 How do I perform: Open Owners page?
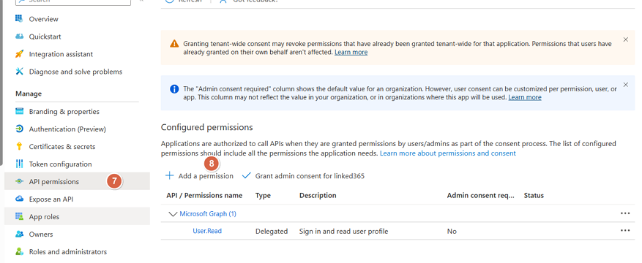(41, 235)
